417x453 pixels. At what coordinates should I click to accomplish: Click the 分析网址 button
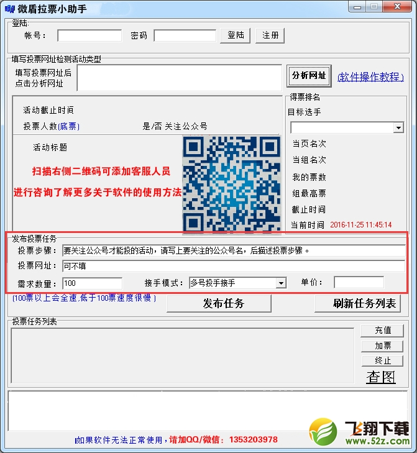[x=309, y=76]
